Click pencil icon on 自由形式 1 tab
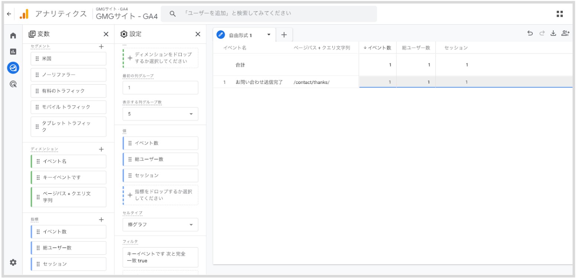Image resolution: width=576 pixels, height=278 pixels. (221, 35)
